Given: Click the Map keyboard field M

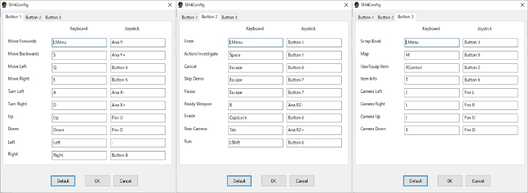Looking at the screenshot, I should 432,55.
